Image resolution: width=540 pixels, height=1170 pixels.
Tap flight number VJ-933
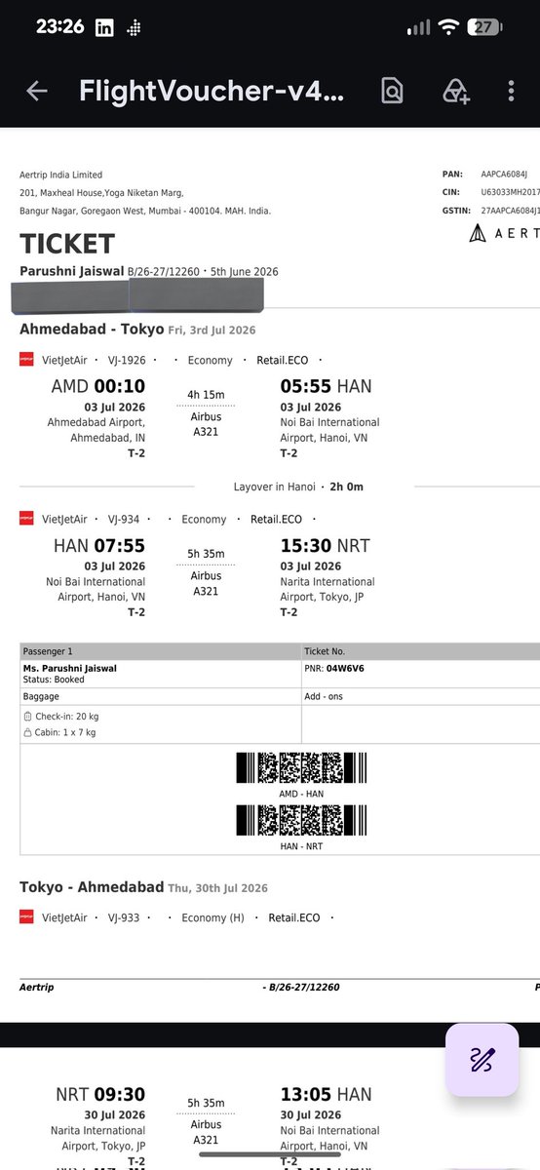124,917
